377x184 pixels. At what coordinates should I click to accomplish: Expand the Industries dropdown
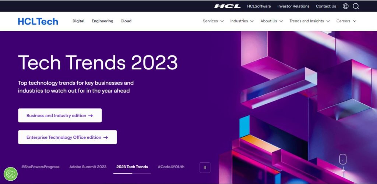(x=242, y=21)
